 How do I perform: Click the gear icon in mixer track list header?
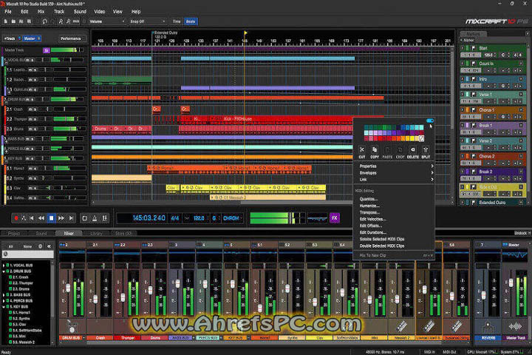(x=41, y=246)
